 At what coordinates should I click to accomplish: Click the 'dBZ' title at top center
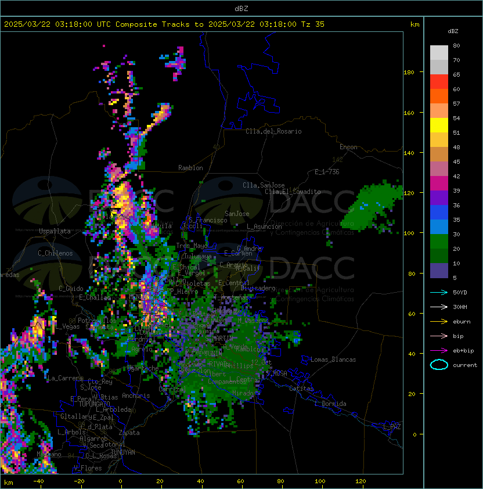point(241,9)
